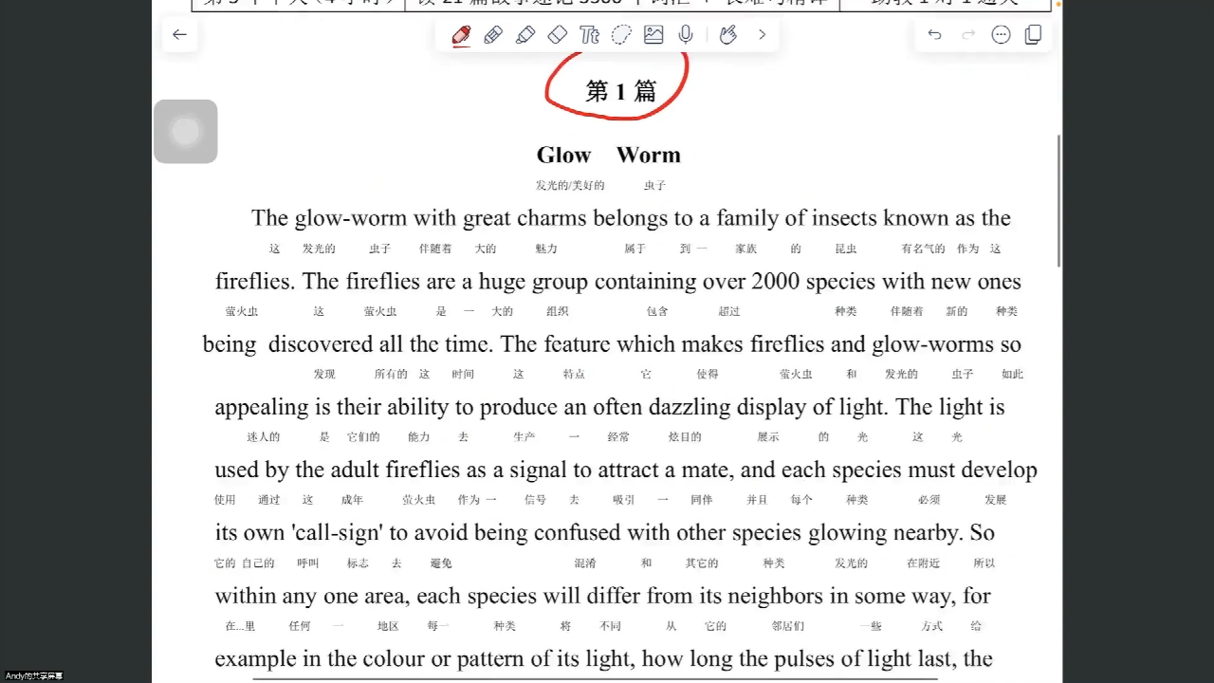Viewport: 1214px width, 683px height.
Task: Open the pages overview icon
Action: [1033, 35]
